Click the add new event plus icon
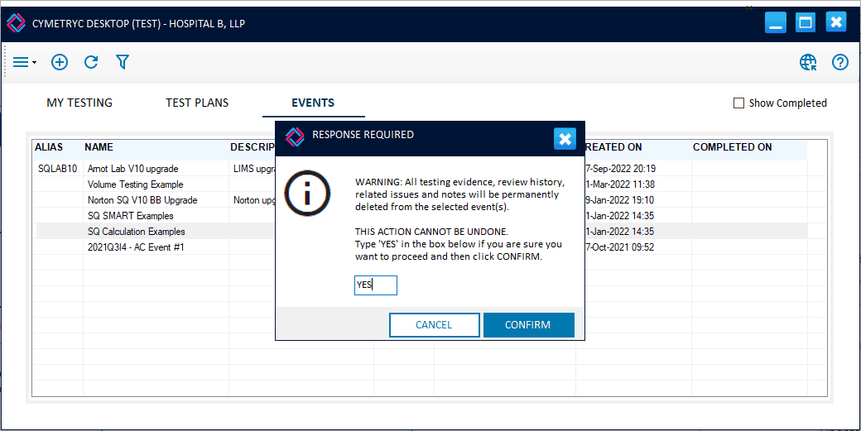This screenshot has height=431, width=861. tap(60, 63)
